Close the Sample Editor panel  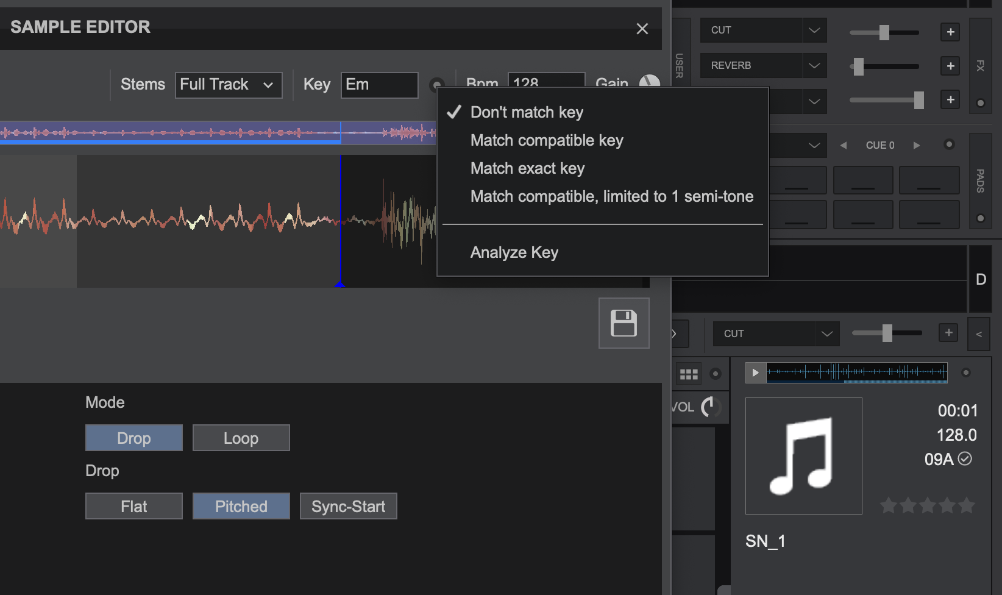[642, 29]
